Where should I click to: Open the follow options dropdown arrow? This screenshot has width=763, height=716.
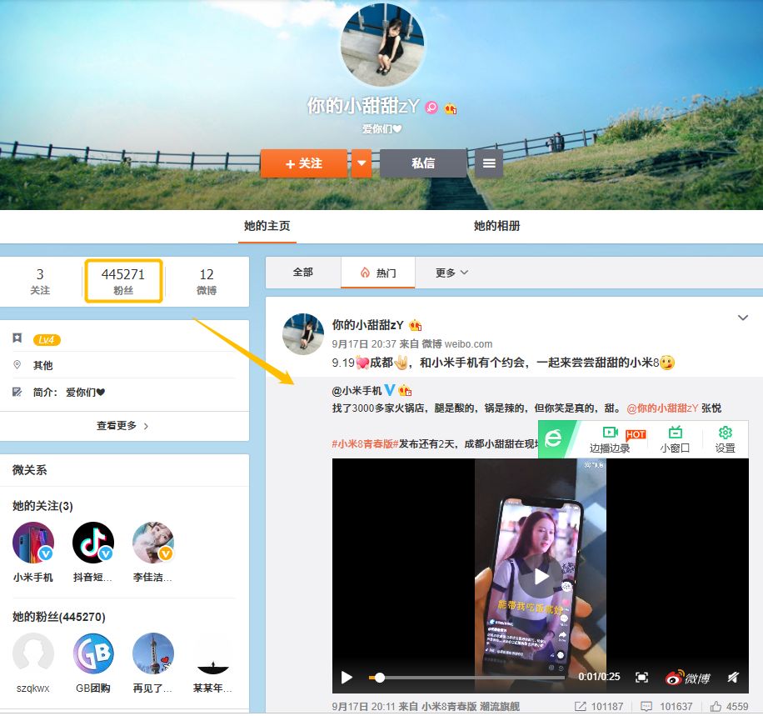pyautogui.click(x=362, y=163)
